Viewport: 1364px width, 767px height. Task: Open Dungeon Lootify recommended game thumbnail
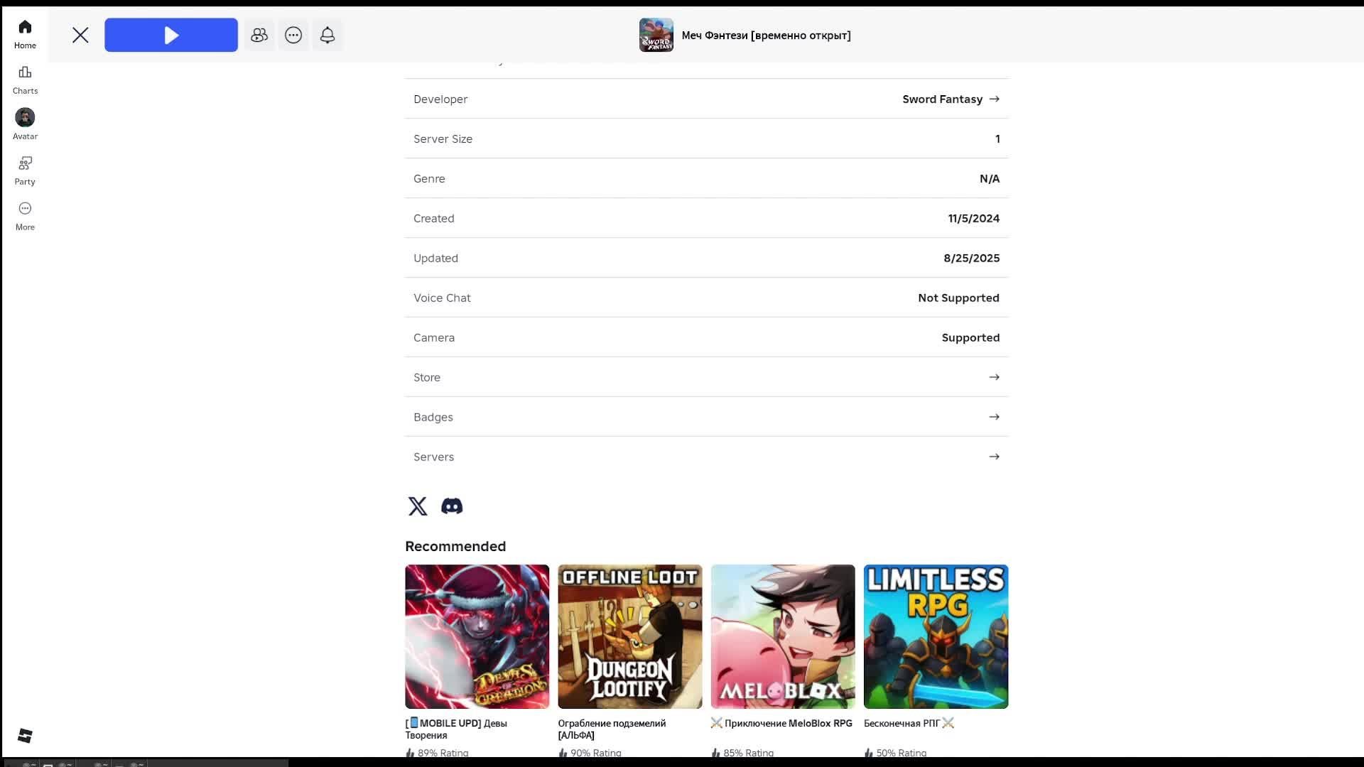[629, 636]
